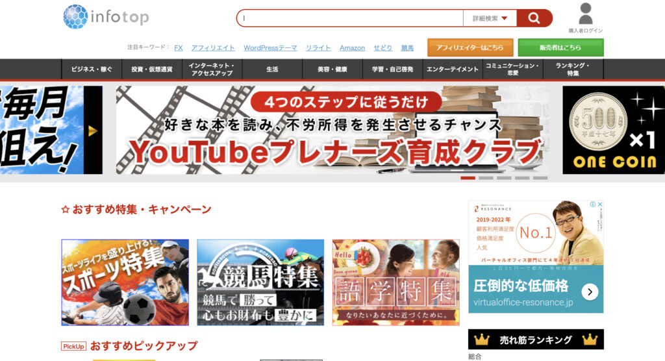
Task: Click the 購入者ログイン person icon
Action: [x=585, y=14]
